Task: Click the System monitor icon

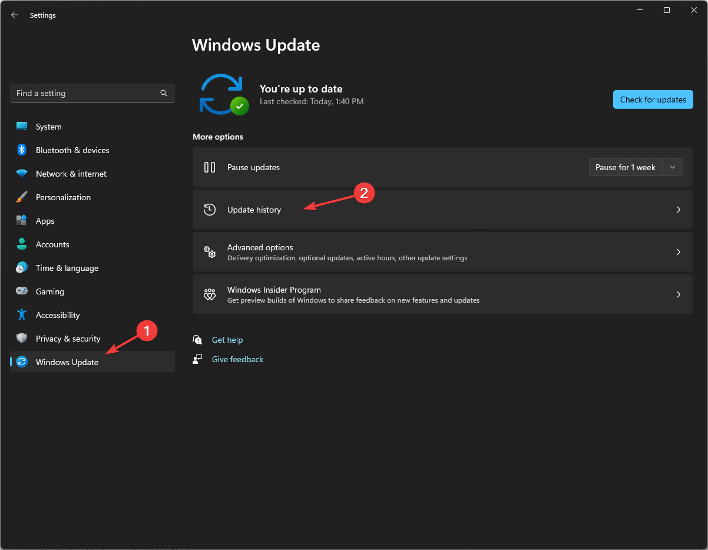Action: point(22,127)
